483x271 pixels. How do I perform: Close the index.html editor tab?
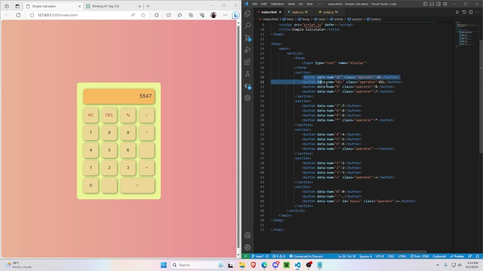tap(280, 12)
